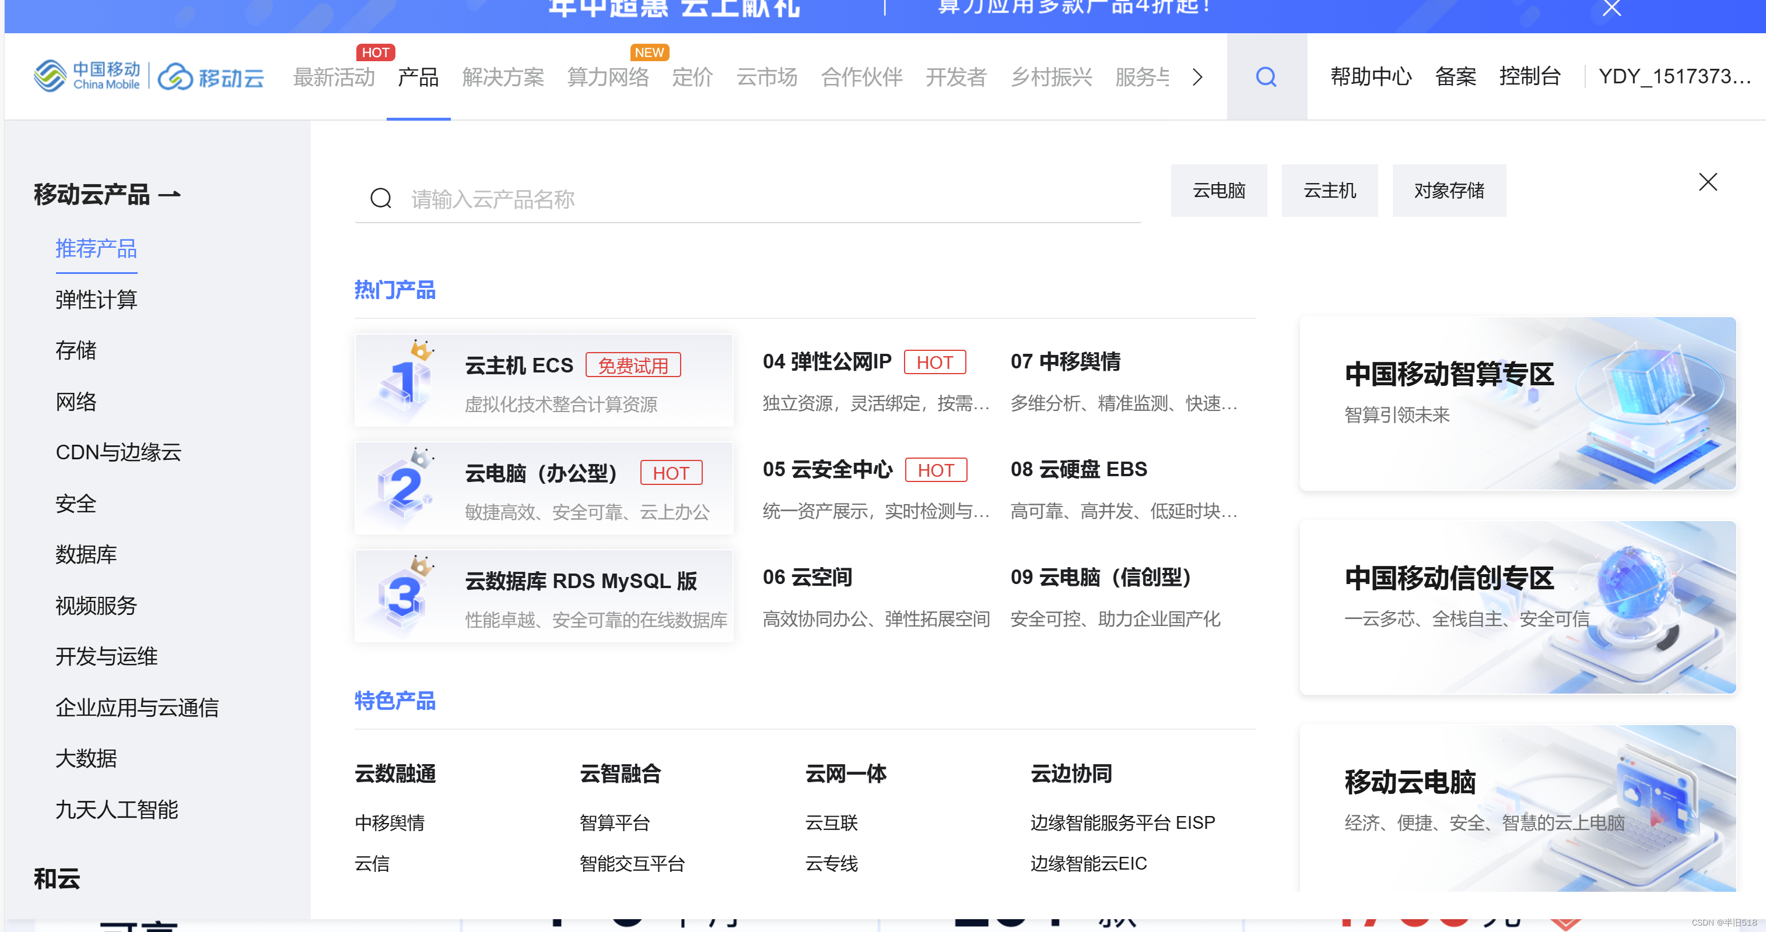The image size is (1766, 932).
Task: Select 企业应用与云通信 category
Action: point(137,707)
